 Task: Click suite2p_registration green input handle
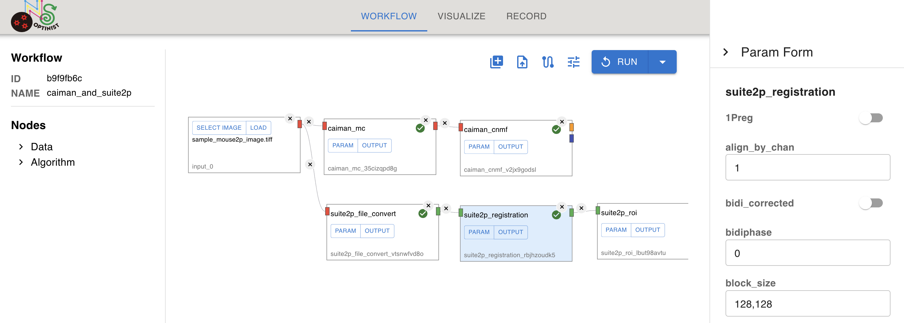[461, 213]
